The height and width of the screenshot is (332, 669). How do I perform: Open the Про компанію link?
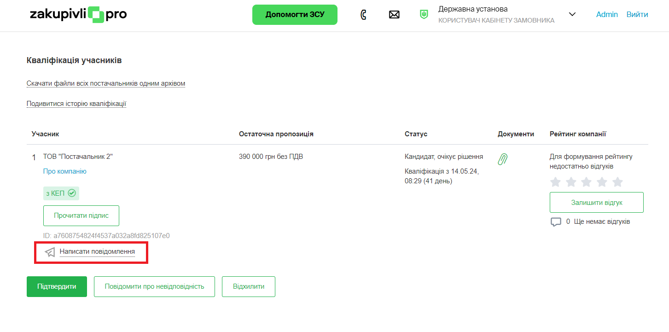65,171
